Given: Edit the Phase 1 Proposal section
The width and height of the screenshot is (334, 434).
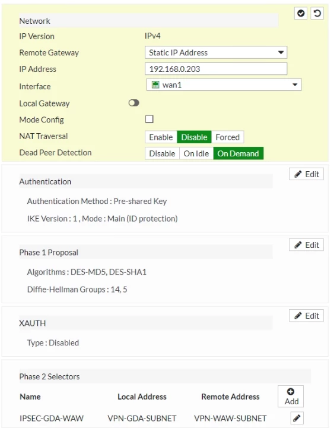Looking at the screenshot, I should (x=306, y=245).
